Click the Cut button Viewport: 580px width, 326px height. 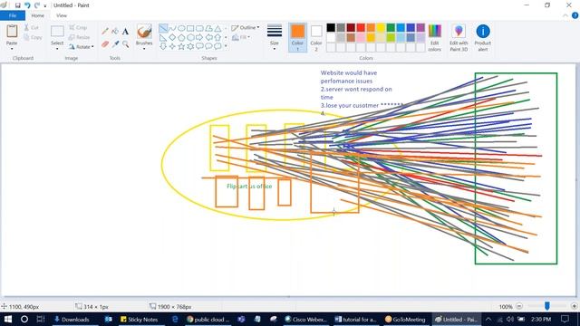(32, 28)
